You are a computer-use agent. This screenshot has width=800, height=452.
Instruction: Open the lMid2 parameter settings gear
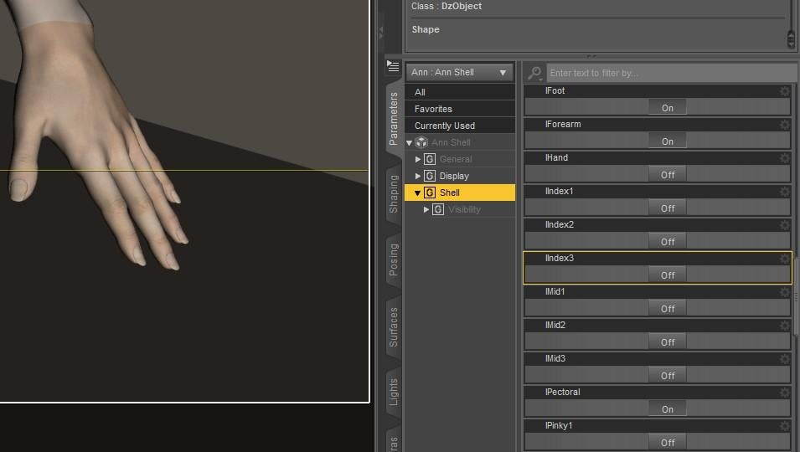784,326
